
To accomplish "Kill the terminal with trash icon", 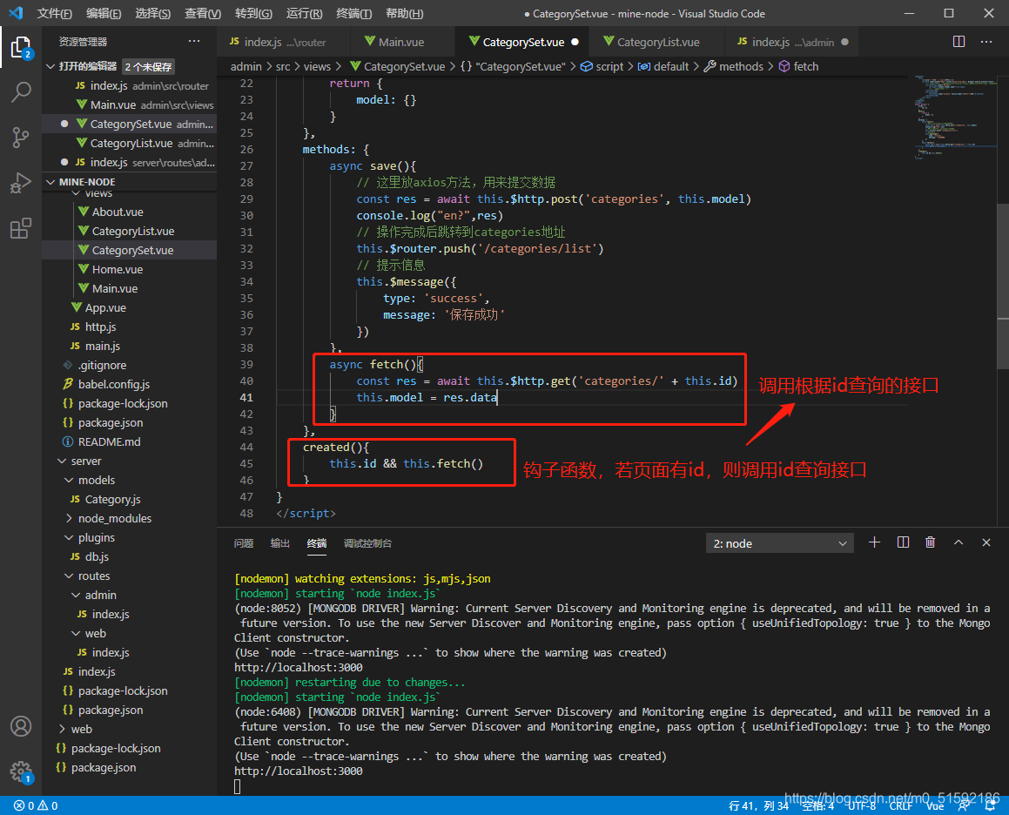I will coord(930,542).
